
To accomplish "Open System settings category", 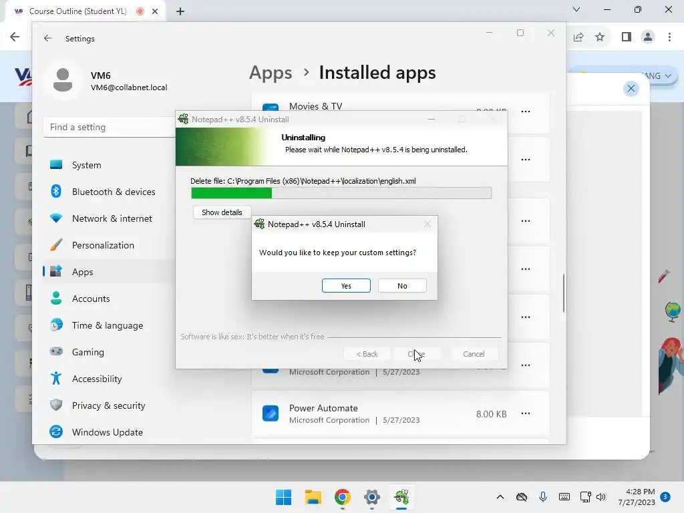I will [109, 165].
